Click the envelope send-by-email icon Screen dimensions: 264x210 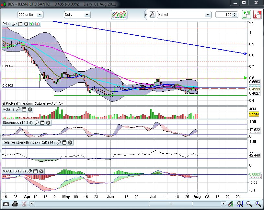pos(6,204)
